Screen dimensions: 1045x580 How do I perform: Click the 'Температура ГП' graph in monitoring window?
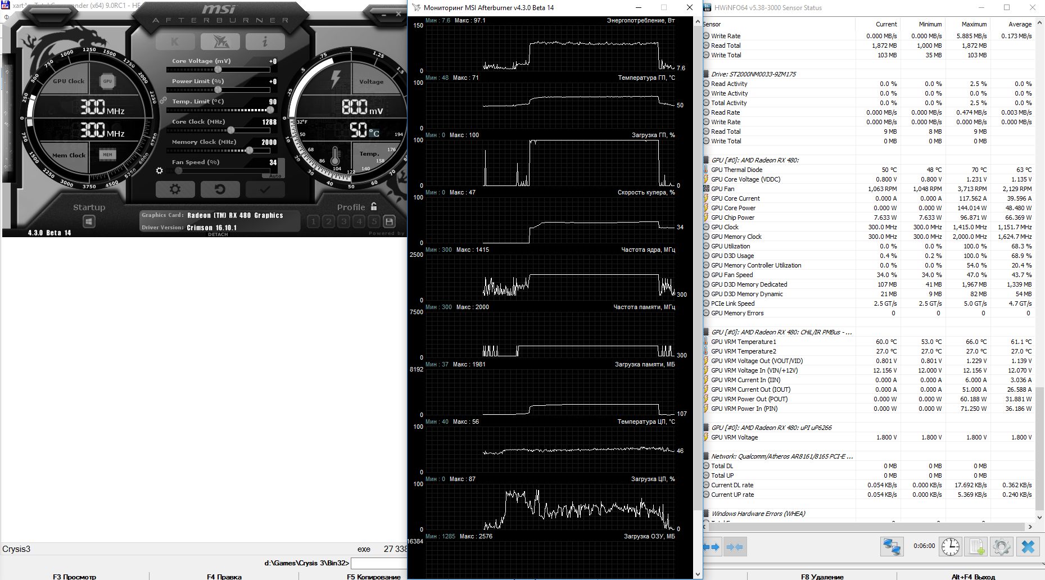tap(551, 105)
